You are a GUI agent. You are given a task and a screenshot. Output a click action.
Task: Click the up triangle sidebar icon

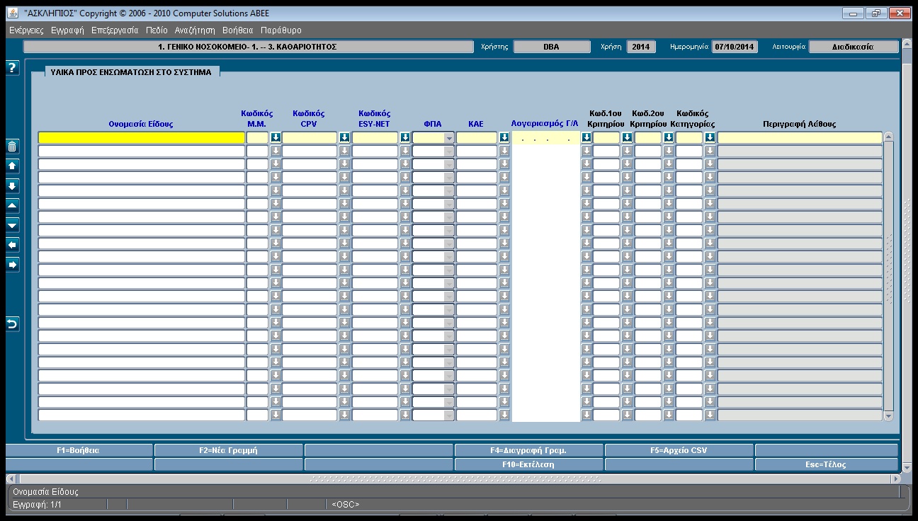(x=12, y=205)
